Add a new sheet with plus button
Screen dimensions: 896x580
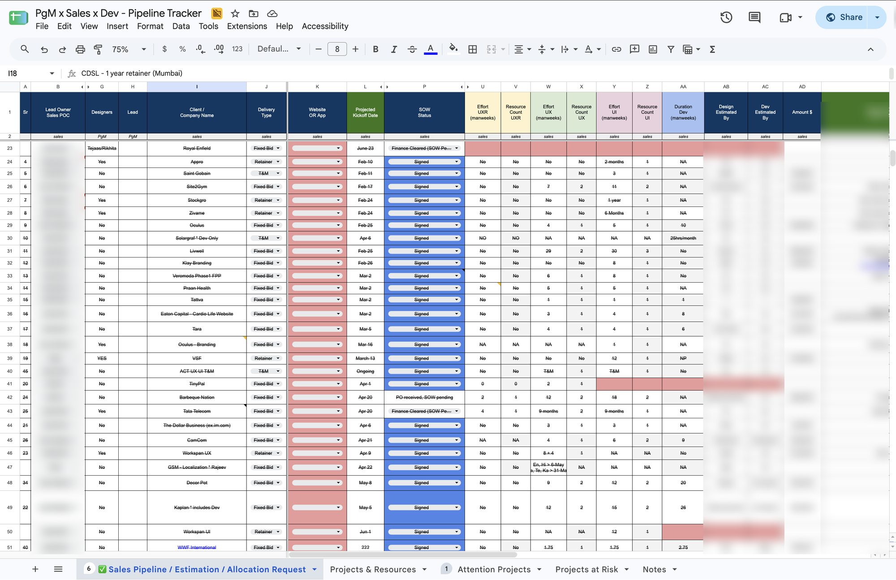(x=35, y=569)
